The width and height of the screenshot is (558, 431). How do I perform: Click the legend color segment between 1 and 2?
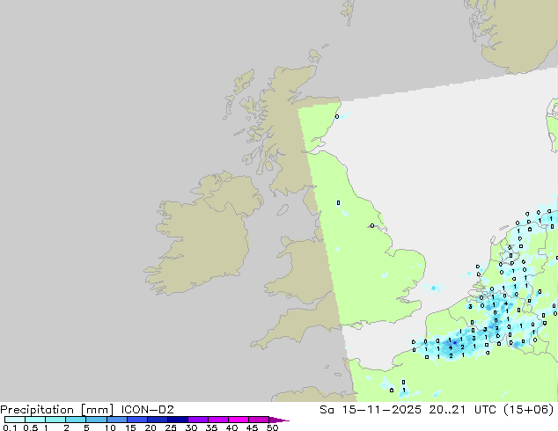click(55, 420)
